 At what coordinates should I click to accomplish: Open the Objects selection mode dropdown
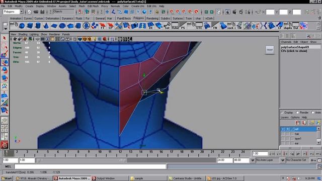63,12
